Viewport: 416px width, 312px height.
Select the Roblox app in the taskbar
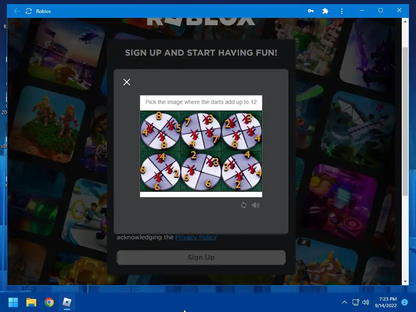tap(67, 302)
